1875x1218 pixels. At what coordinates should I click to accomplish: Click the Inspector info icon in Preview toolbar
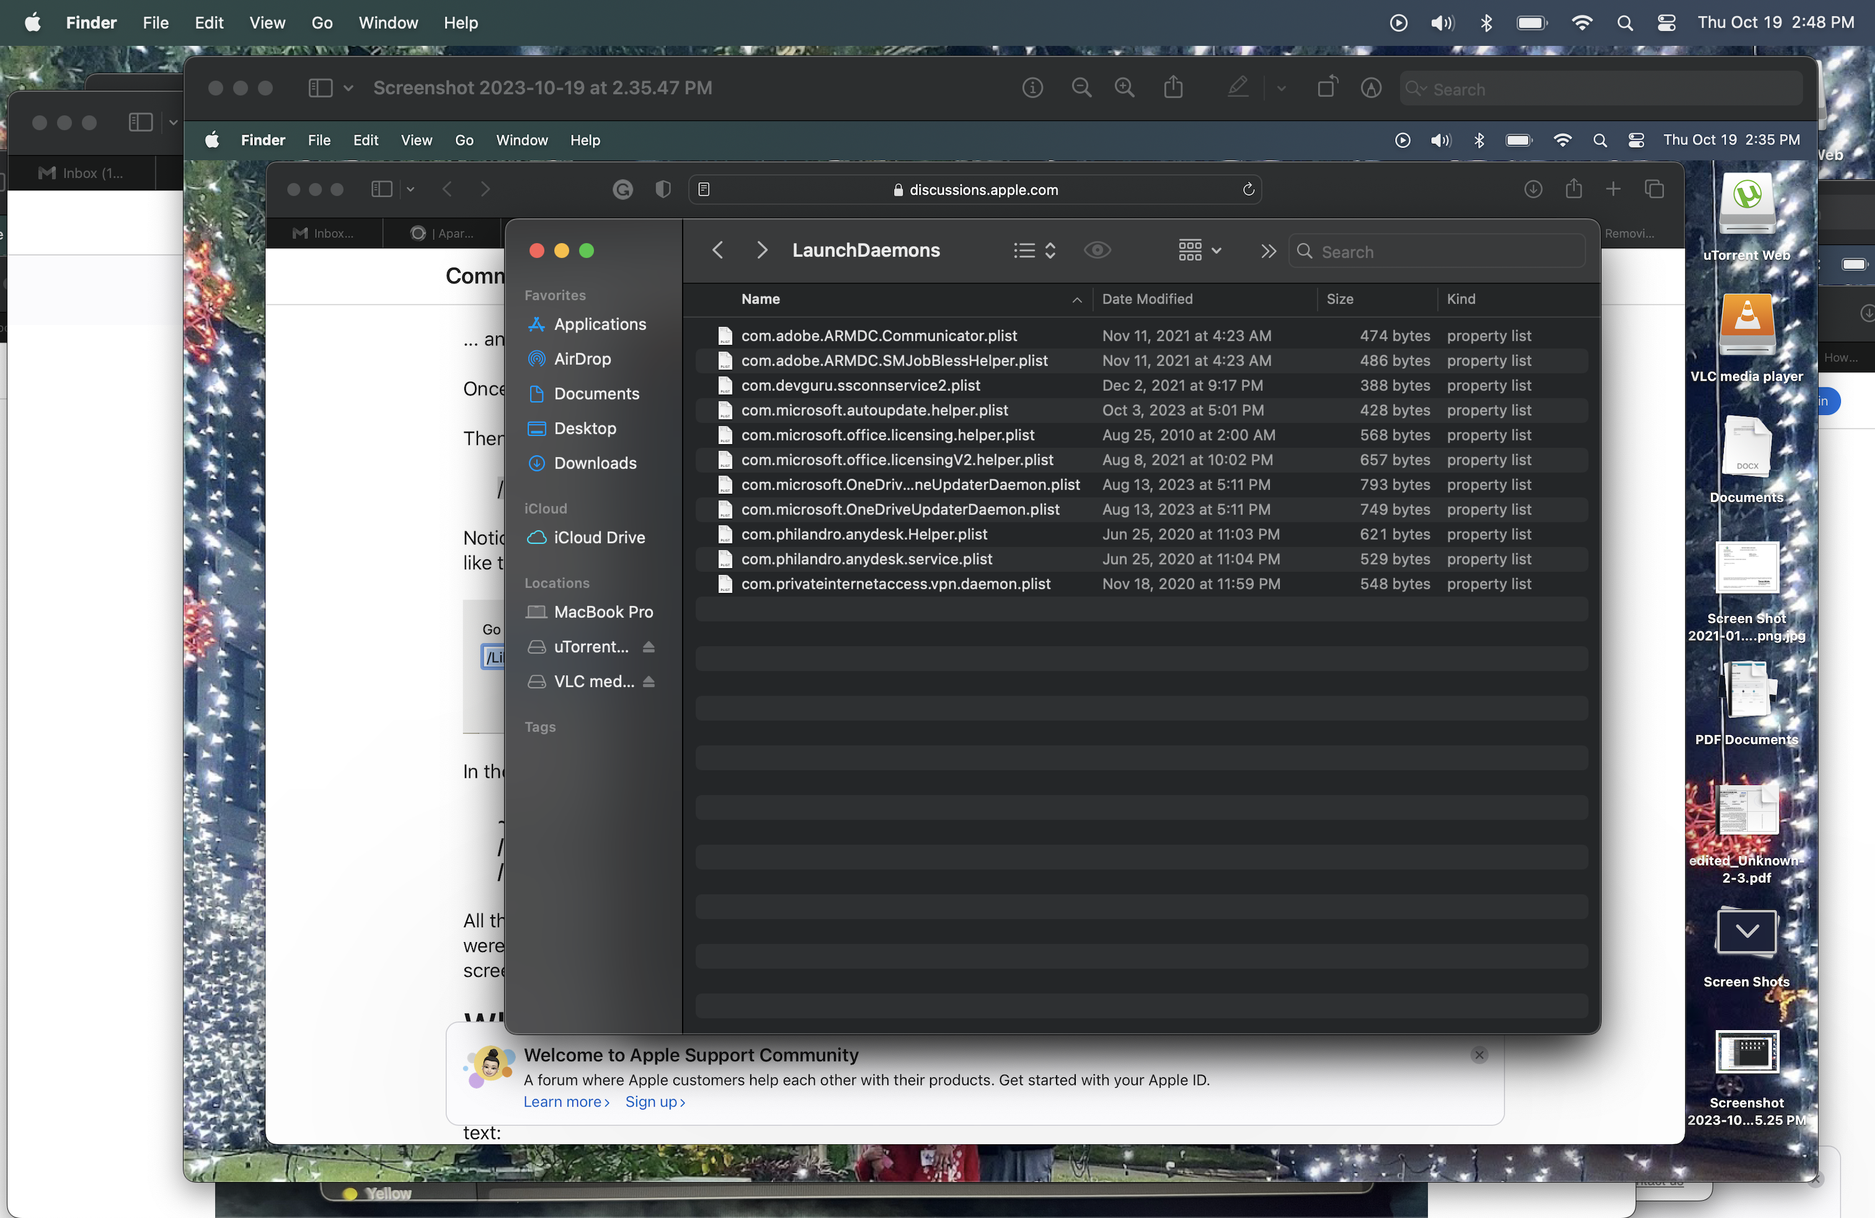[x=1032, y=87]
